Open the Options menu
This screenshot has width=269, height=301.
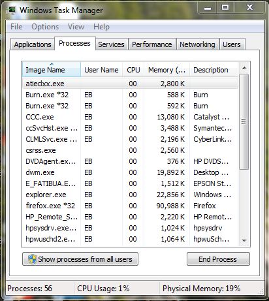(x=45, y=27)
